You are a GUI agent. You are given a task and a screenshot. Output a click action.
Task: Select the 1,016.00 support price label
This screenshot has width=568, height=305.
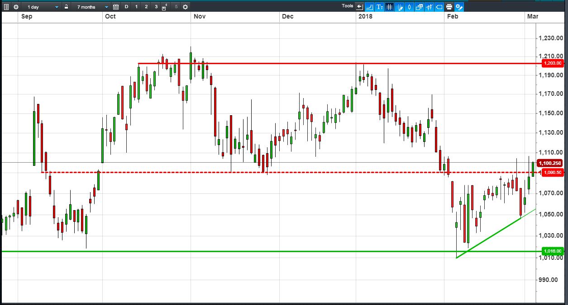point(553,251)
